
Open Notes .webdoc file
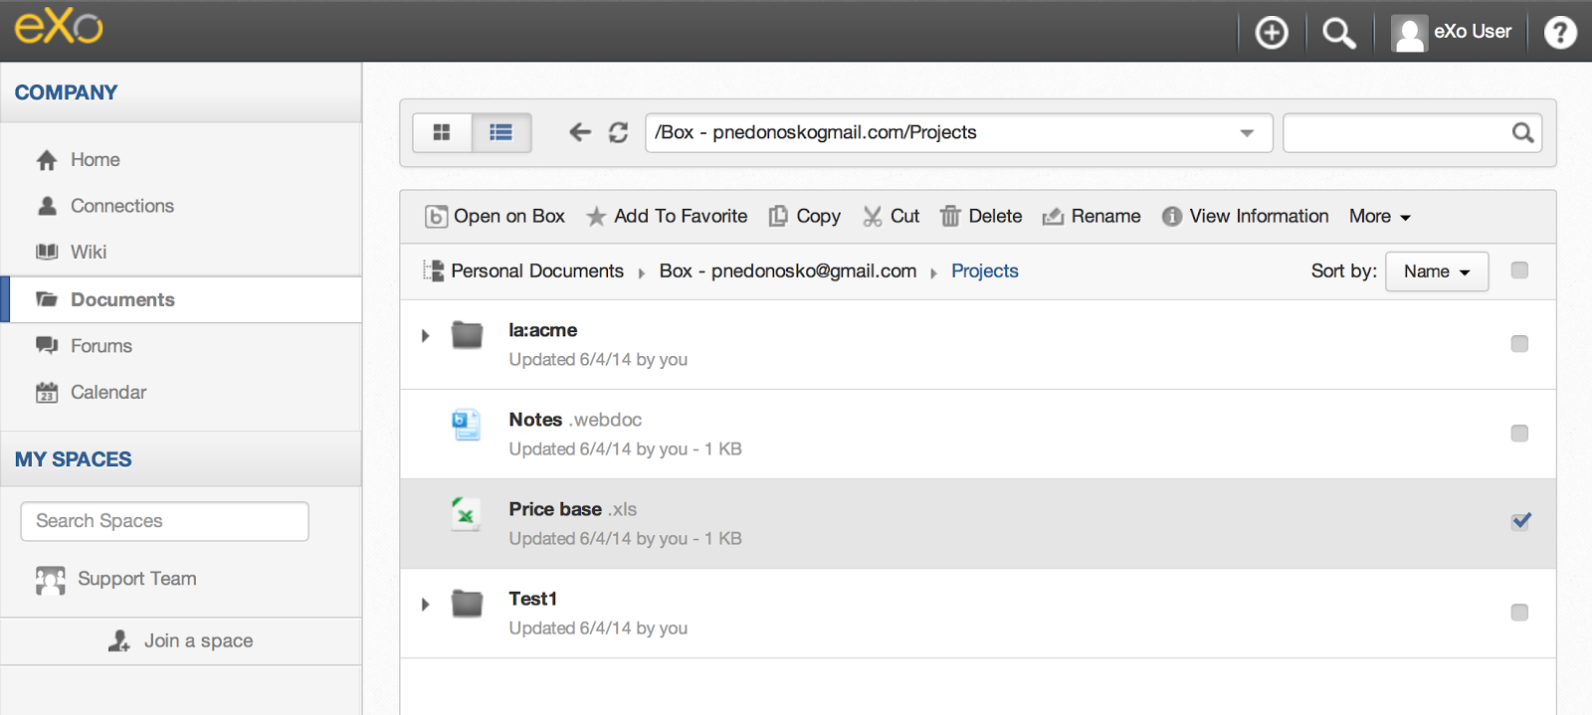tap(575, 420)
